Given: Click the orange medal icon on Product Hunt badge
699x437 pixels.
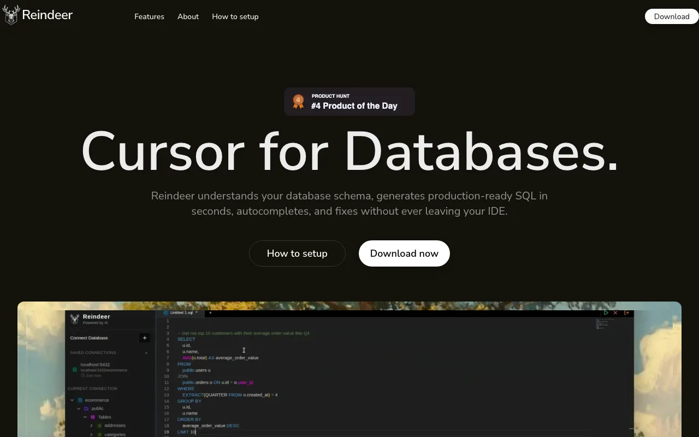Looking at the screenshot, I should pyautogui.click(x=298, y=102).
